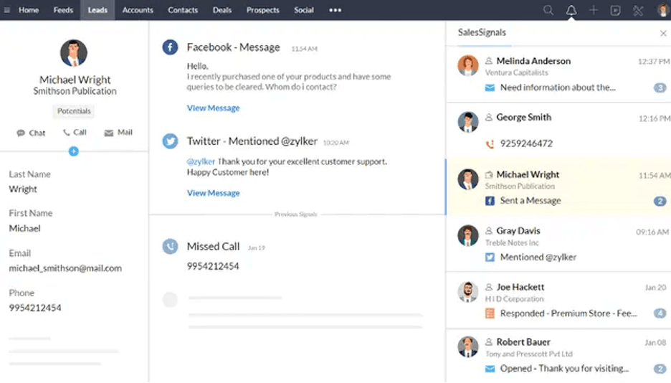Open the SalesSignals bell icon
Viewport: 671px width, 383px height.
tap(571, 10)
